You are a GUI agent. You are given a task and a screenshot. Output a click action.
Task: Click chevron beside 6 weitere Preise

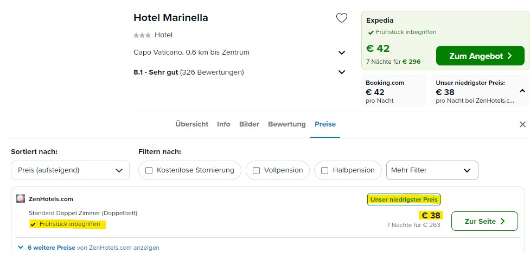[21, 248]
